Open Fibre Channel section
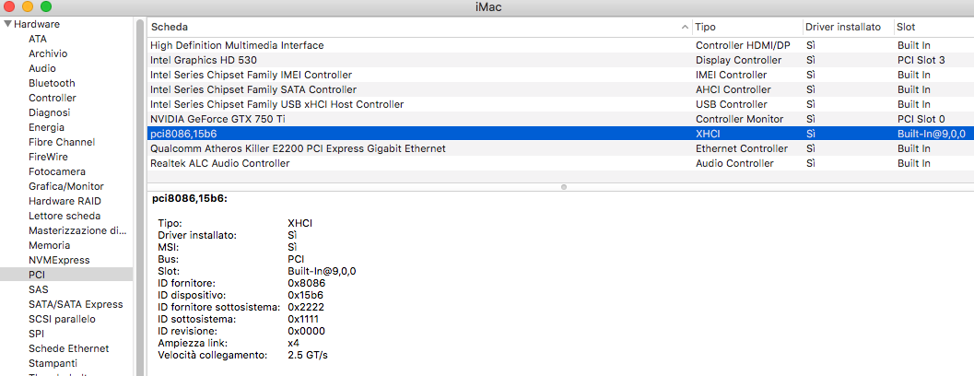This screenshot has width=974, height=376. [x=62, y=142]
